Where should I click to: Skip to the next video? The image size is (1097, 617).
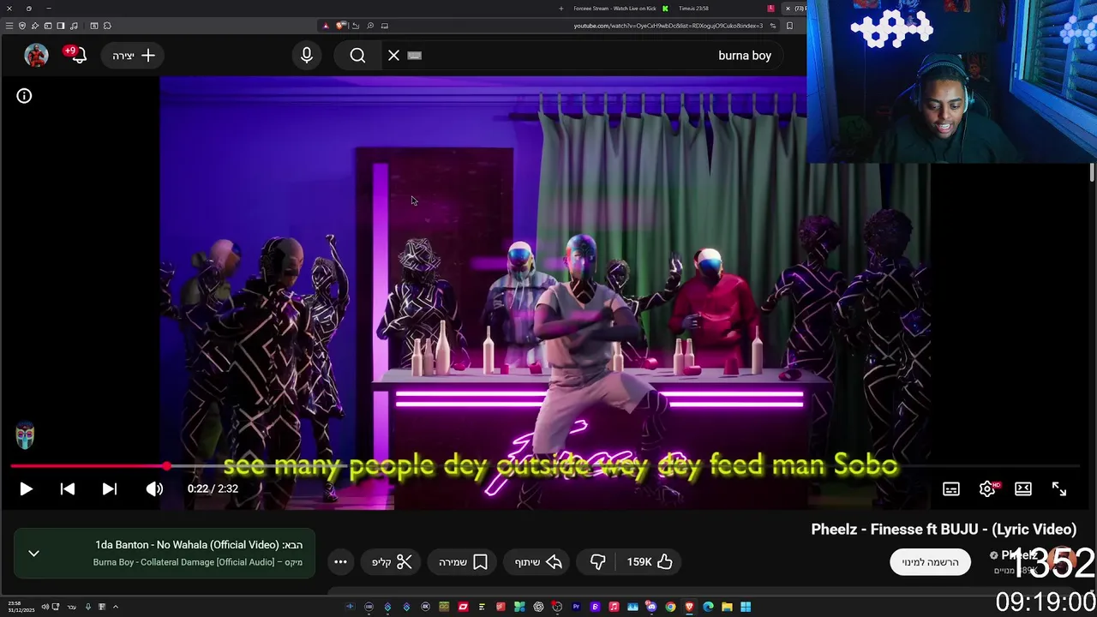[110, 488]
